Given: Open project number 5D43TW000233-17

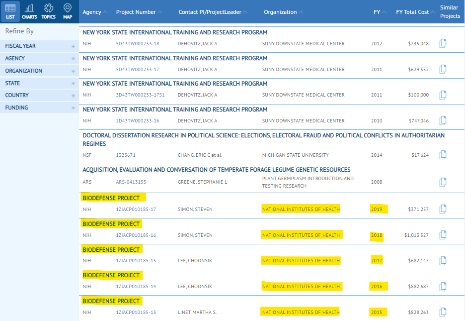Looking at the screenshot, I should [x=137, y=70].
